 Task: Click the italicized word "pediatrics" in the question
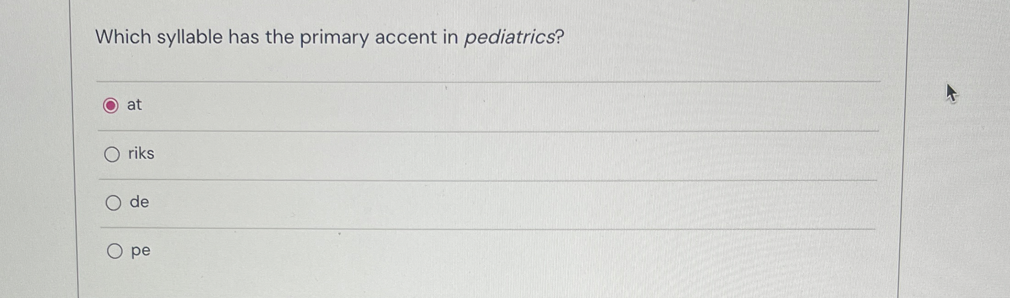tap(511, 38)
